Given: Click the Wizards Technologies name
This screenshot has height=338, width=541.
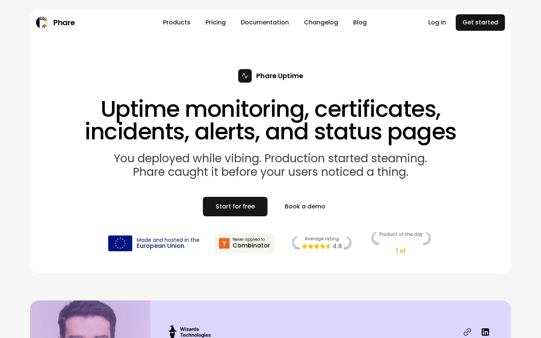Looking at the screenshot, I should [195, 332].
